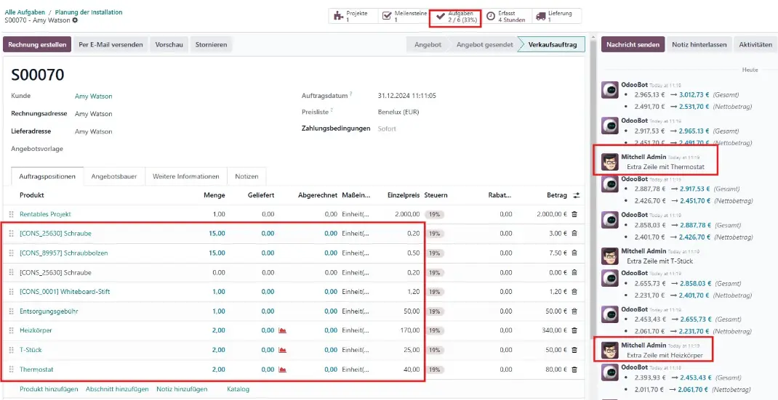Click the trash icon on Rentables Projekt row
778x400 pixels.
coord(574,214)
